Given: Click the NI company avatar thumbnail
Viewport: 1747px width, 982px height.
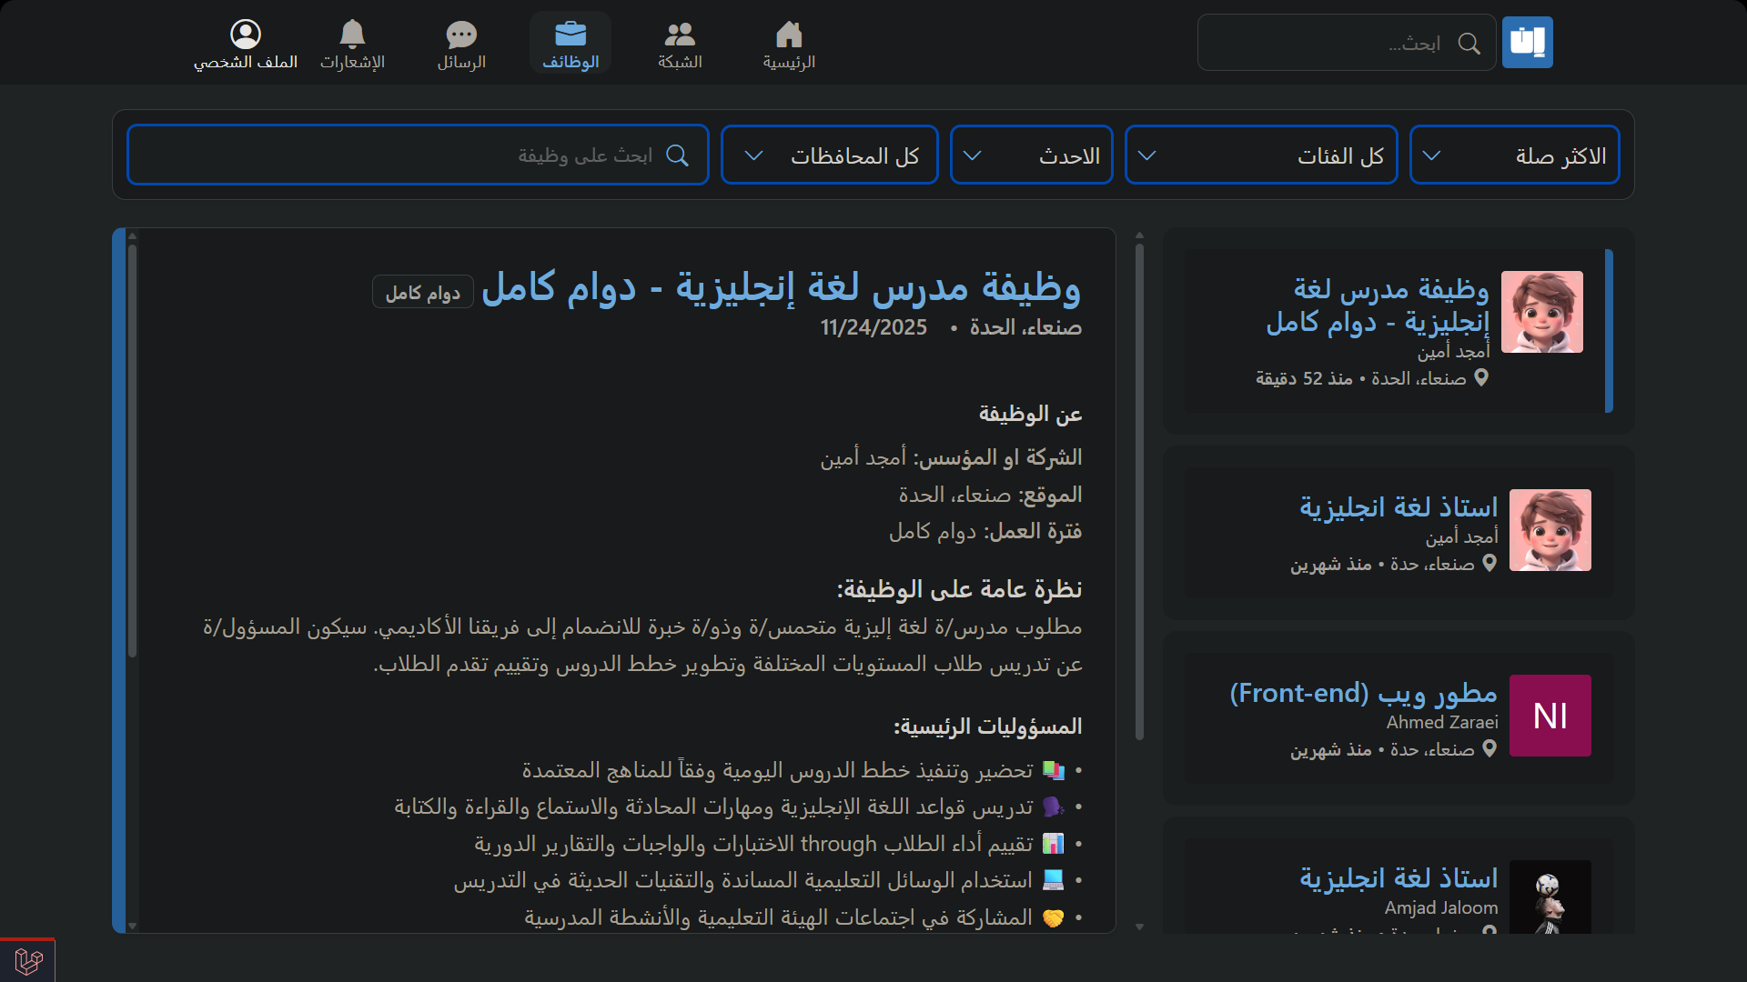Looking at the screenshot, I should 1550,716.
